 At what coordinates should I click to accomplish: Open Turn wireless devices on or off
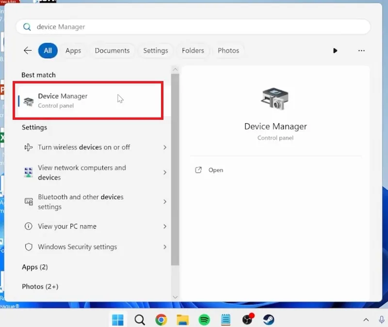pyautogui.click(x=94, y=147)
